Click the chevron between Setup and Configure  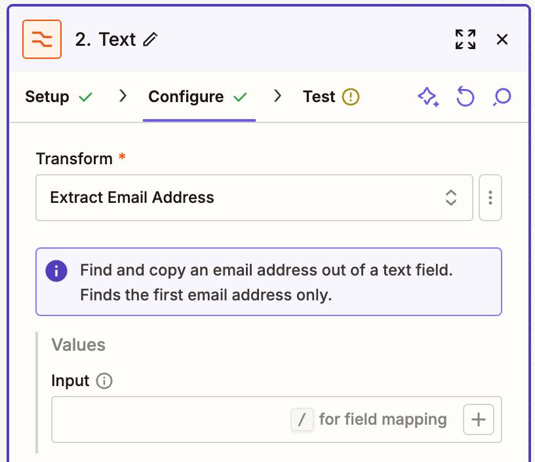point(123,96)
